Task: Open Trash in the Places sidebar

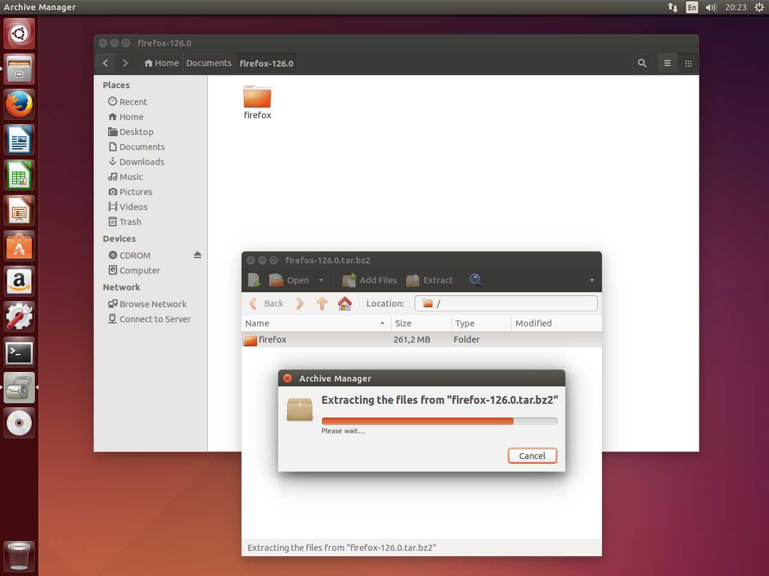Action: click(x=130, y=222)
